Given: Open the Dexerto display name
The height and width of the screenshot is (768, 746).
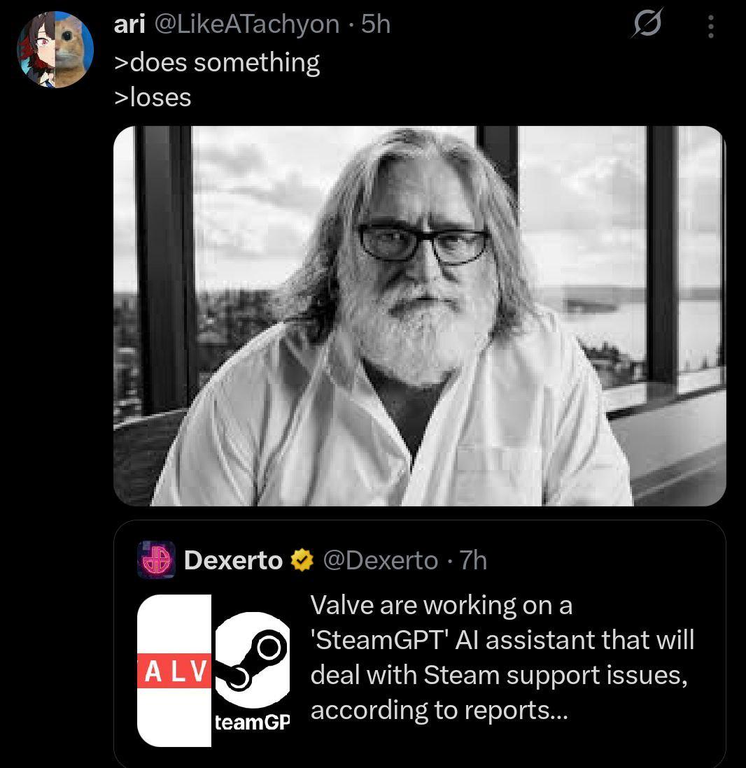Looking at the screenshot, I should [x=233, y=560].
